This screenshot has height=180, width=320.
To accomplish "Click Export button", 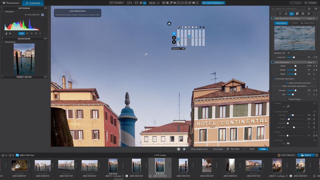I will point(306,155).
